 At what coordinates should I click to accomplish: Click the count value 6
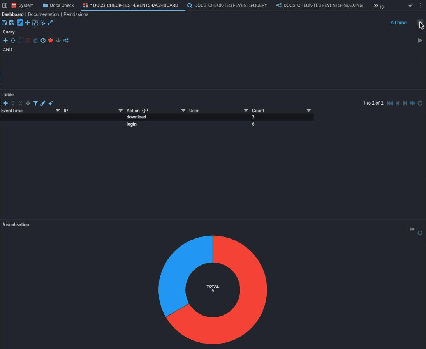[253, 124]
